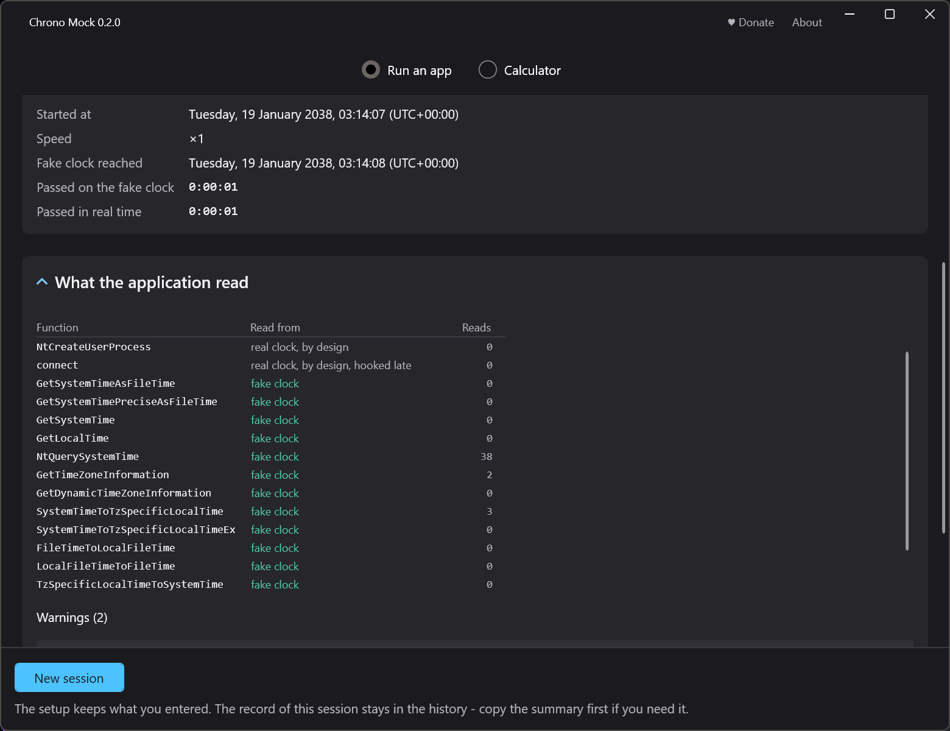Click the Passed on the fake clock duration
The image size is (950, 731).
coord(213,187)
